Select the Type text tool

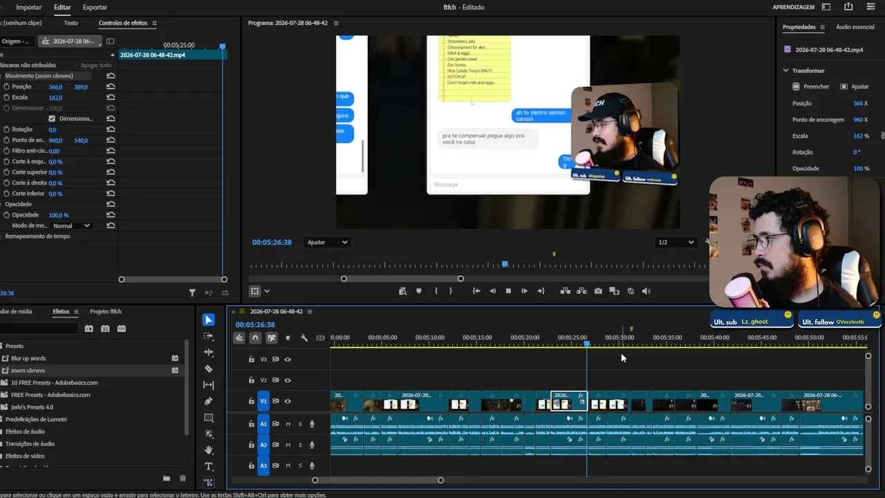(x=209, y=467)
